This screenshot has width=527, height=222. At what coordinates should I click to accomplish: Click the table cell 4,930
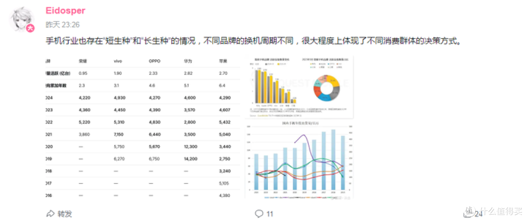pos(120,98)
